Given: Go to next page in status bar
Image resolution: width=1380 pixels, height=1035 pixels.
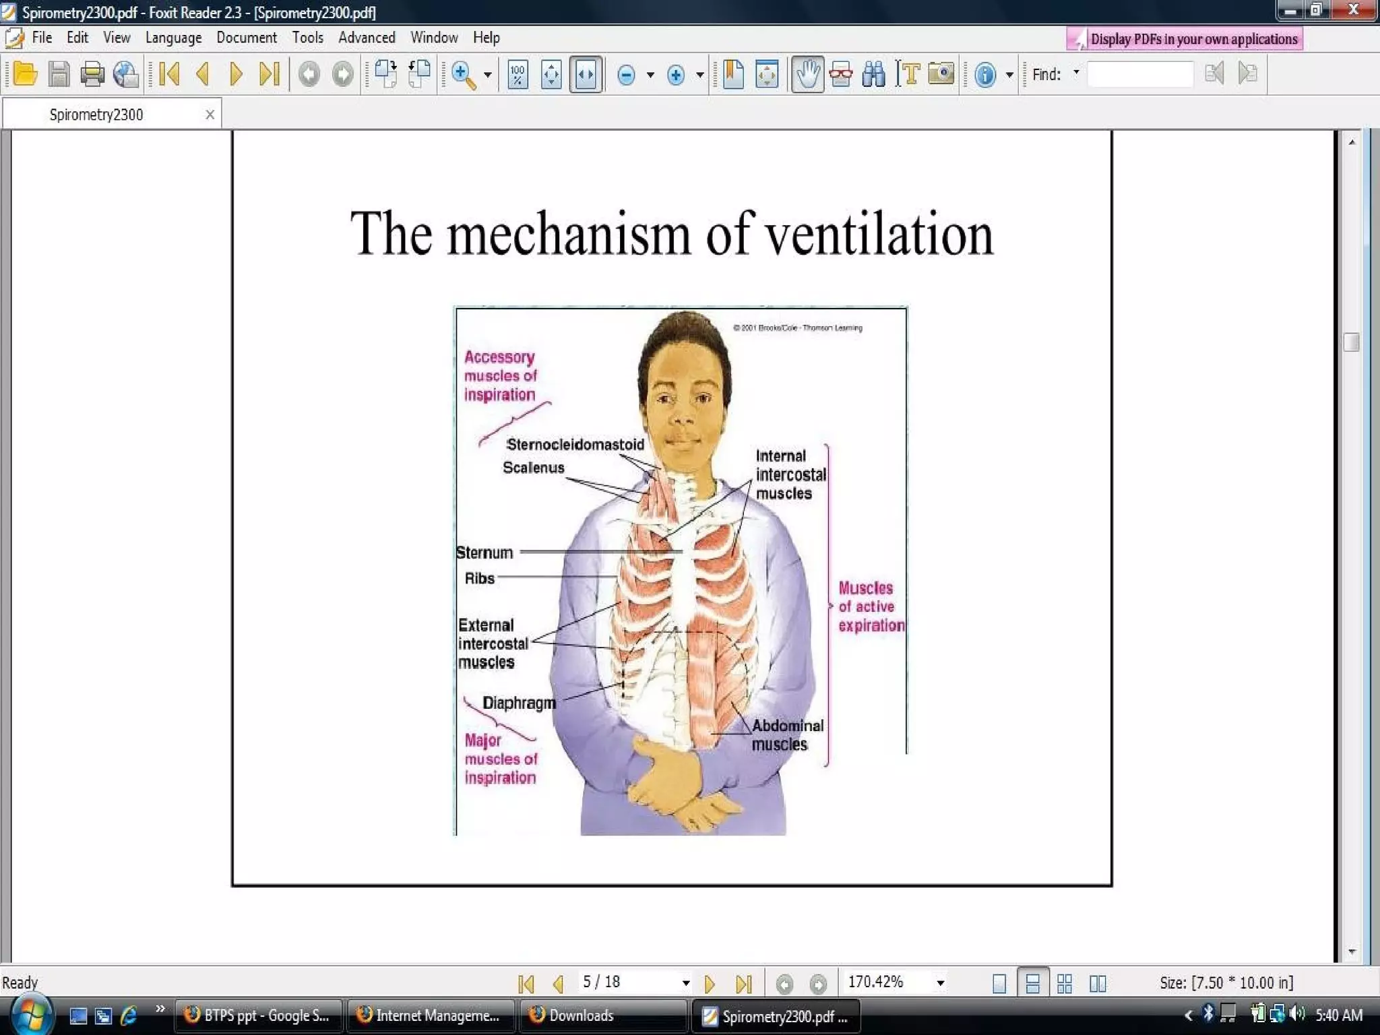Looking at the screenshot, I should [710, 984].
